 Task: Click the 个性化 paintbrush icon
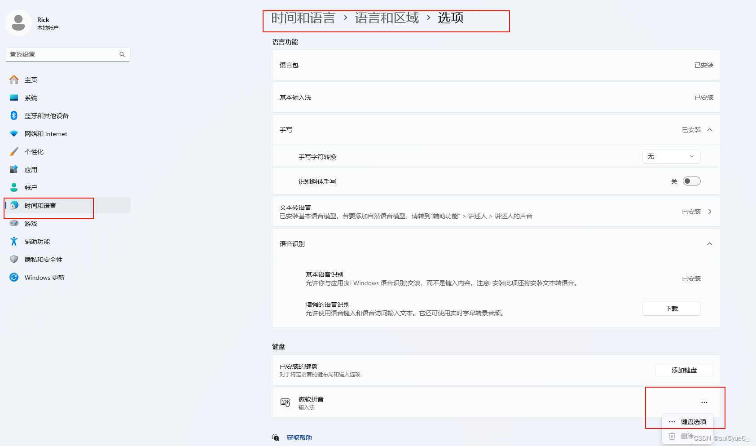14,151
